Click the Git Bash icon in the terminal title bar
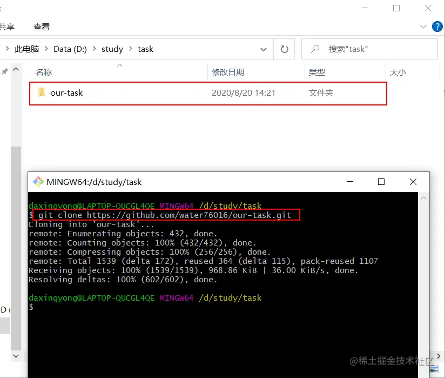445x378 pixels. pyautogui.click(x=38, y=182)
